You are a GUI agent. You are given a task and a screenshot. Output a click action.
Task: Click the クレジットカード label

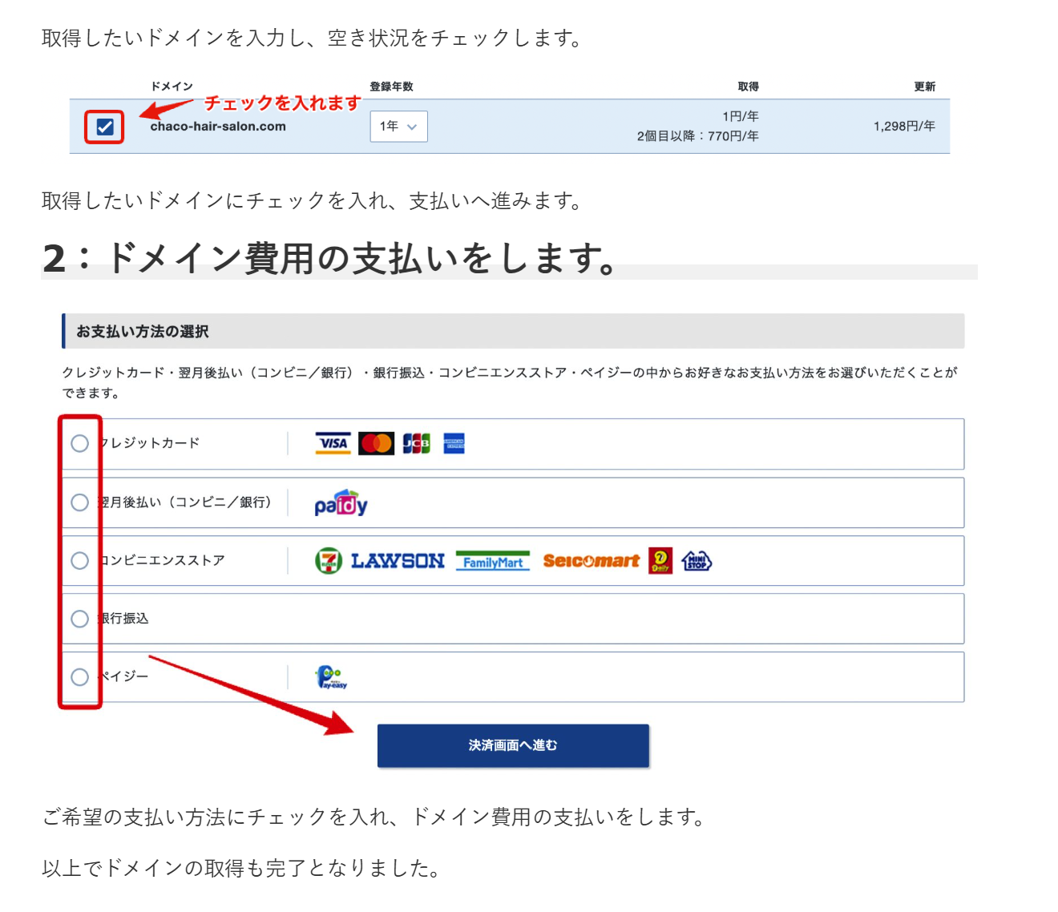[x=149, y=443]
